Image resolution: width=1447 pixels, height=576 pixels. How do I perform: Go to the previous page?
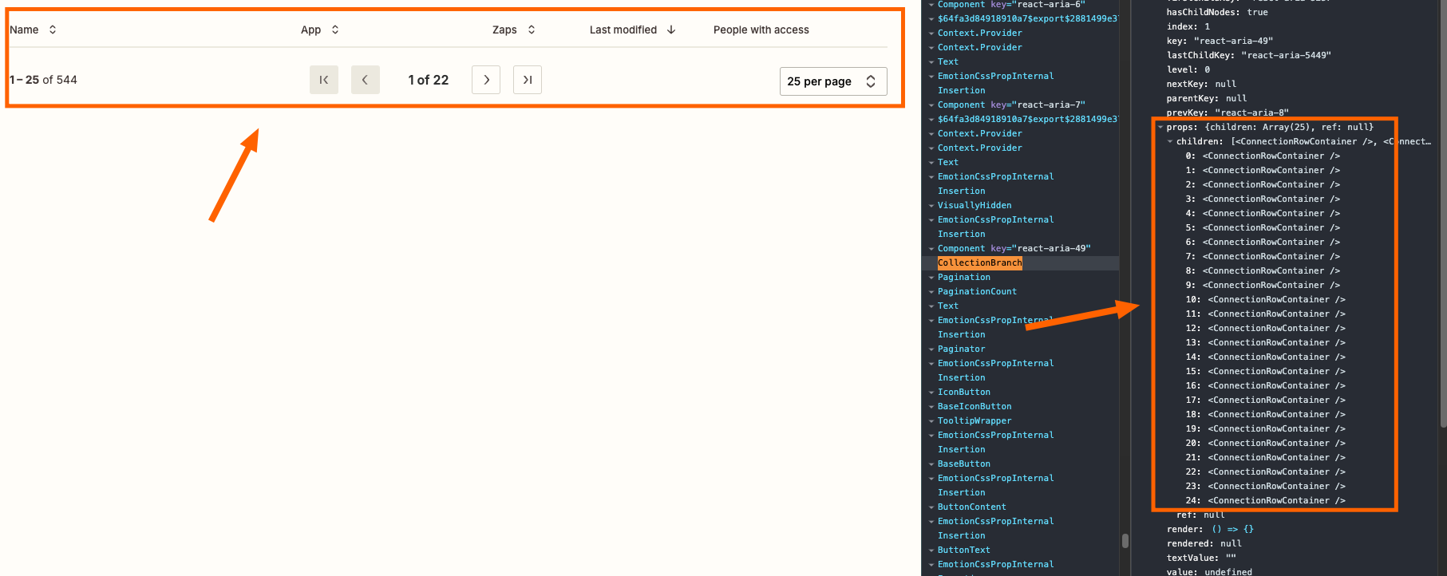[x=365, y=80]
